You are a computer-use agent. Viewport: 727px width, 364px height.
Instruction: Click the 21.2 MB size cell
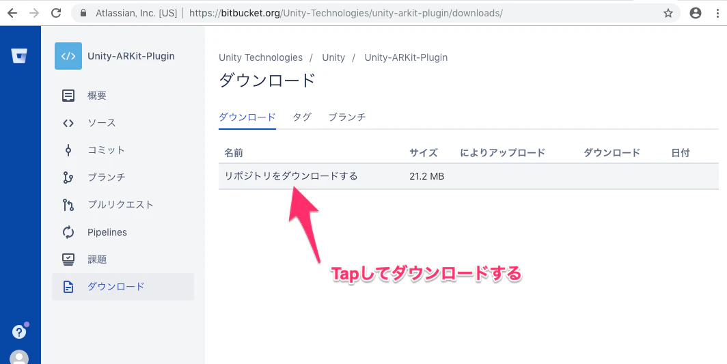pyautogui.click(x=426, y=176)
